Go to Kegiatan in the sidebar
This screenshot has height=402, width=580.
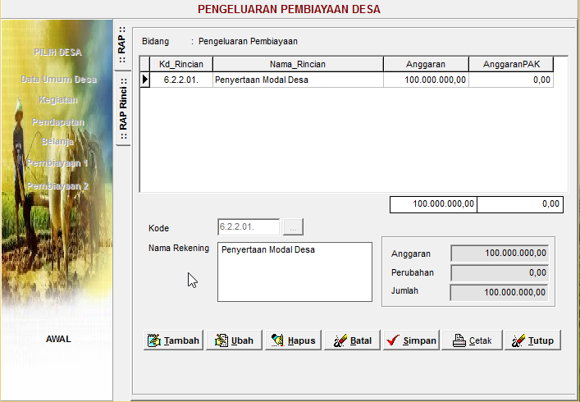point(58,100)
